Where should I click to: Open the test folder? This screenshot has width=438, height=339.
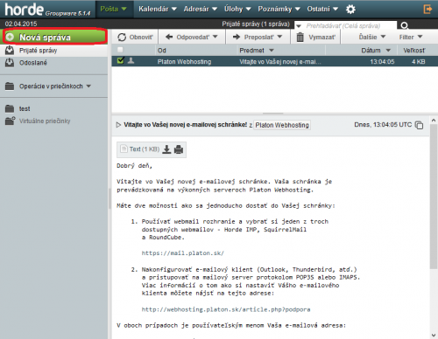click(x=25, y=108)
